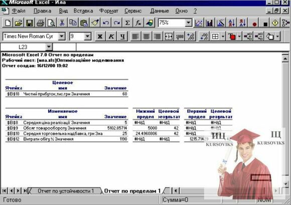Click next sheet tab navigation arrow

[18, 191]
